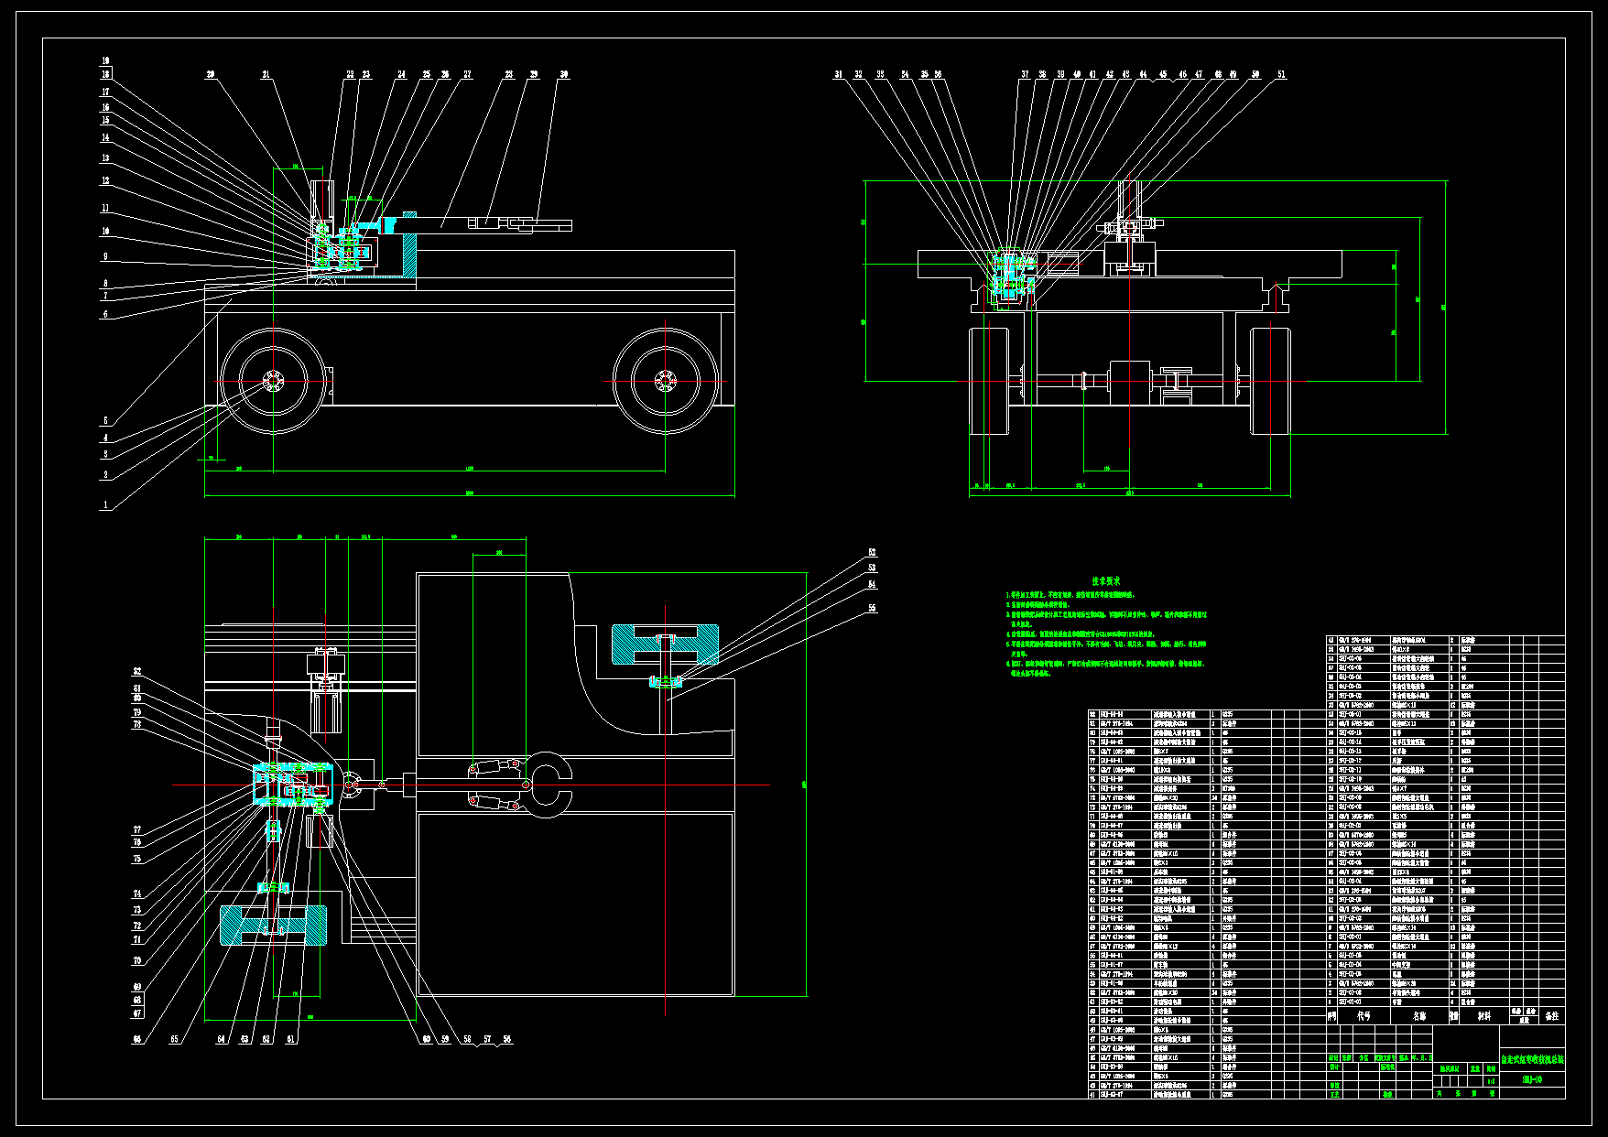The width and height of the screenshot is (1608, 1137).
Task: Click callout number 60 below plan view
Action: [x=426, y=1040]
